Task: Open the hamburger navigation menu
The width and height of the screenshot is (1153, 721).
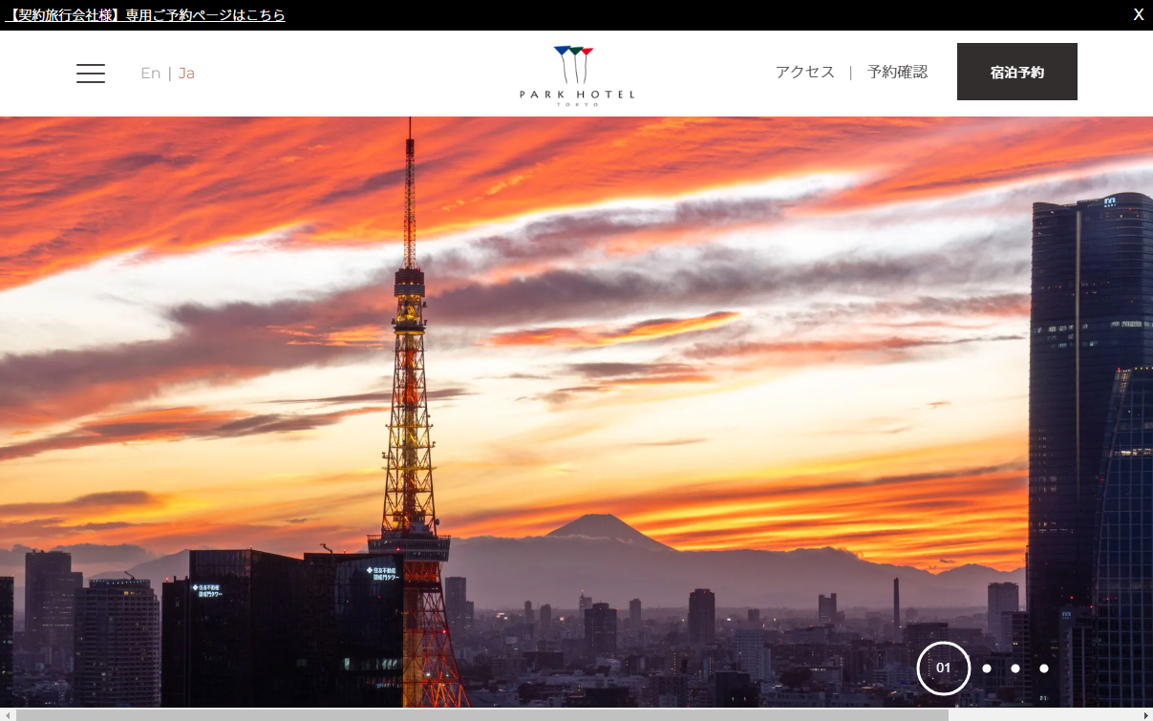Action: pyautogui.click(x=90, y=74)
